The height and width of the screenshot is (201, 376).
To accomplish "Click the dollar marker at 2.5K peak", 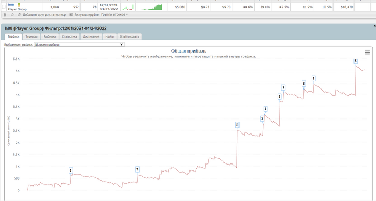I will 237,125.
